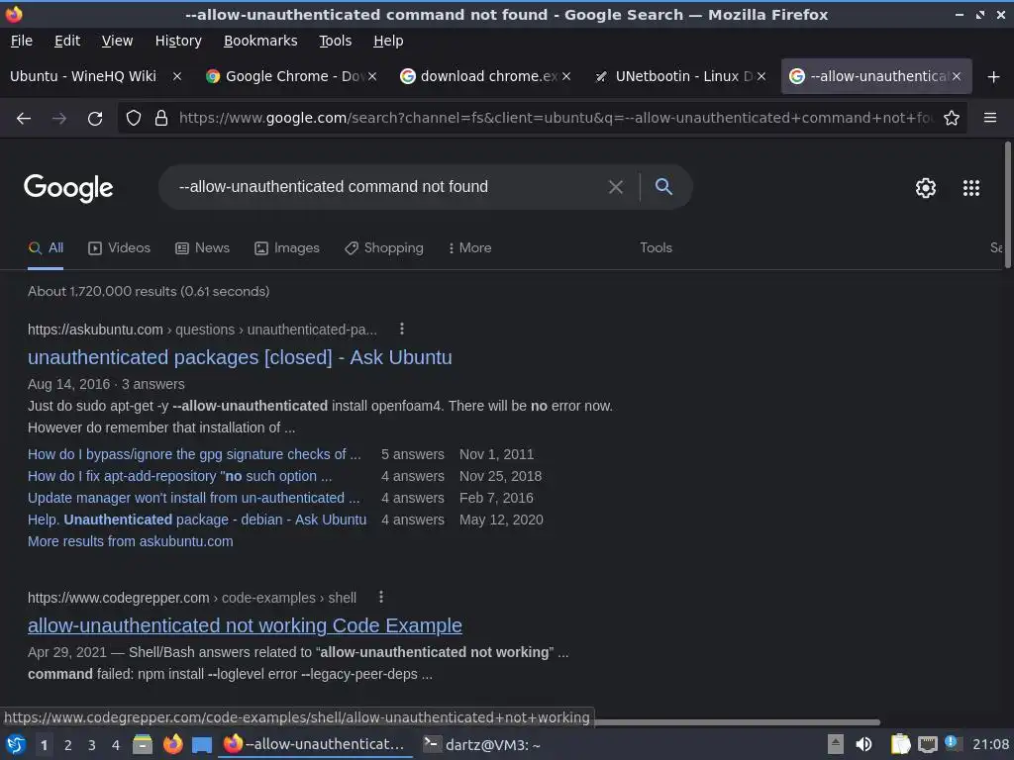Focus the Firefox URL address bar
The image size is (1014, 760).
(x=557, y=119)
